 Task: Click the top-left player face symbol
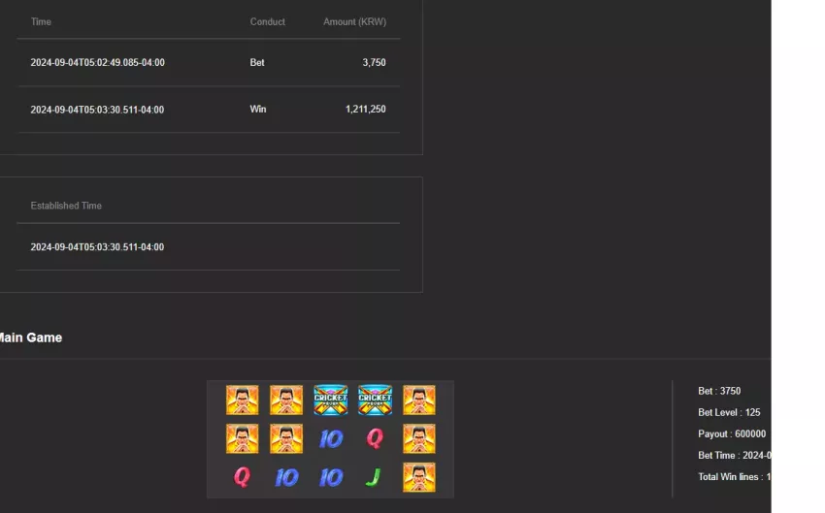coord(243,400)
